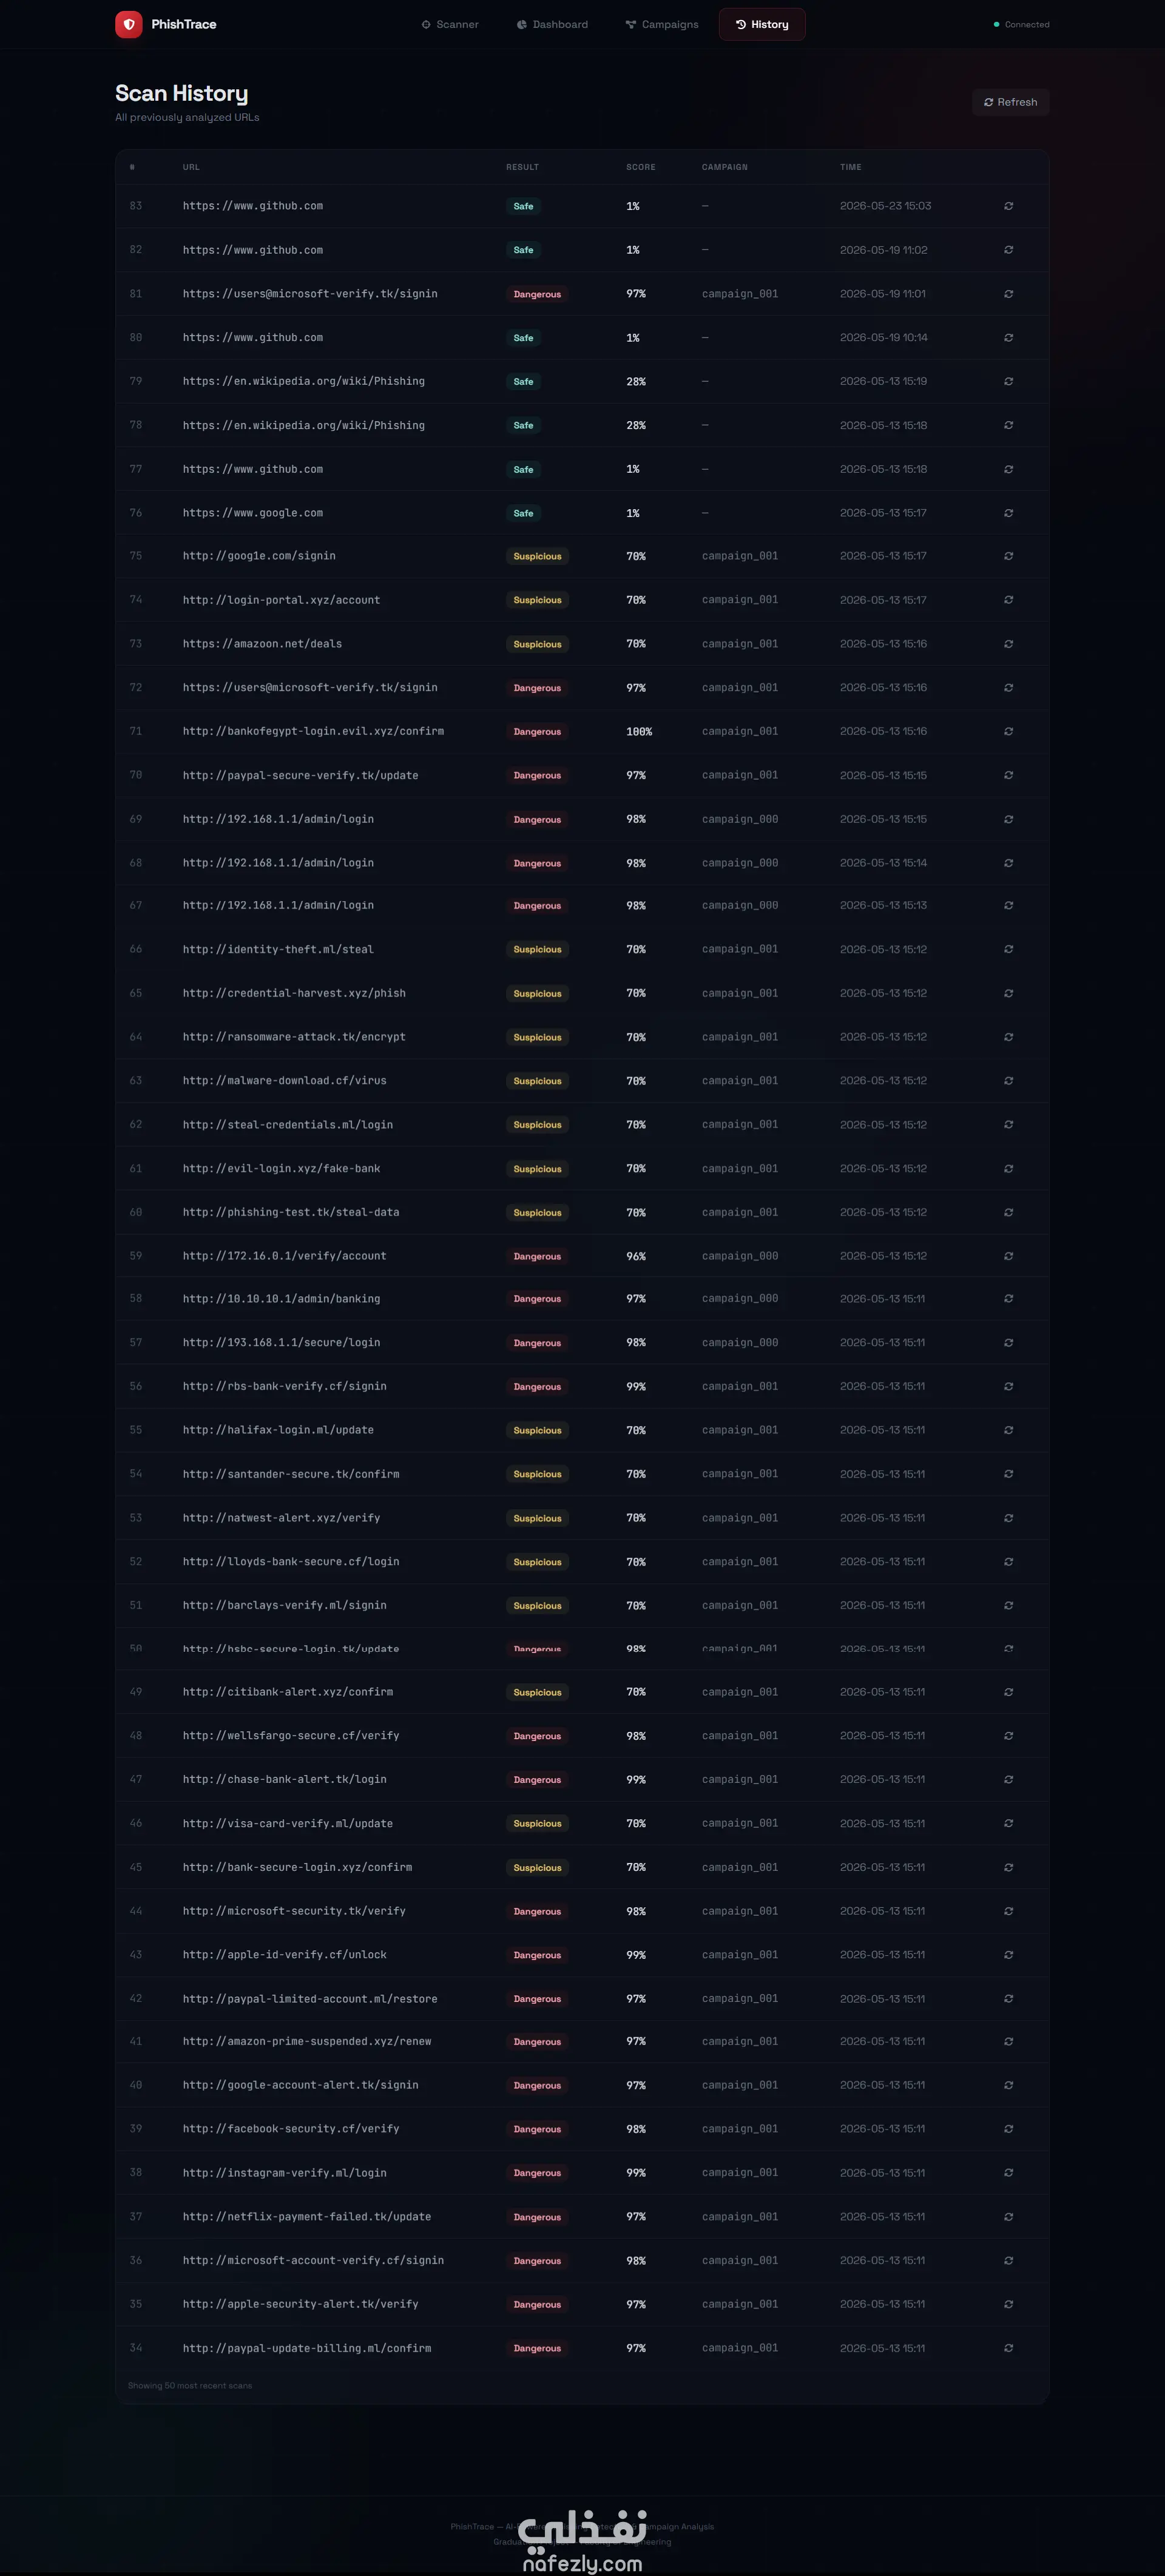Rescan the paypal-update-billing.ml/confirm entry
Viewport: 1165px width, 2576px height.
click(x=1008, y=2348)
